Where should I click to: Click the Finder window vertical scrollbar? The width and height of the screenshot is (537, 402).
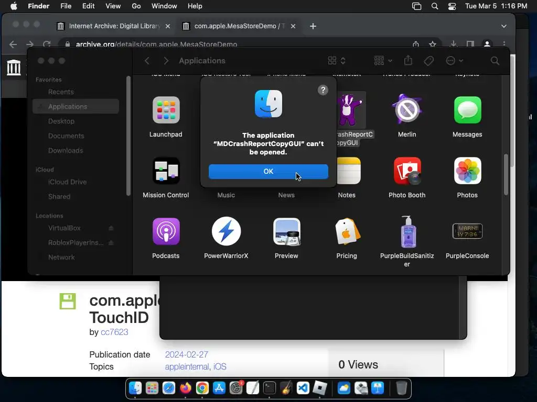(506, 175)
